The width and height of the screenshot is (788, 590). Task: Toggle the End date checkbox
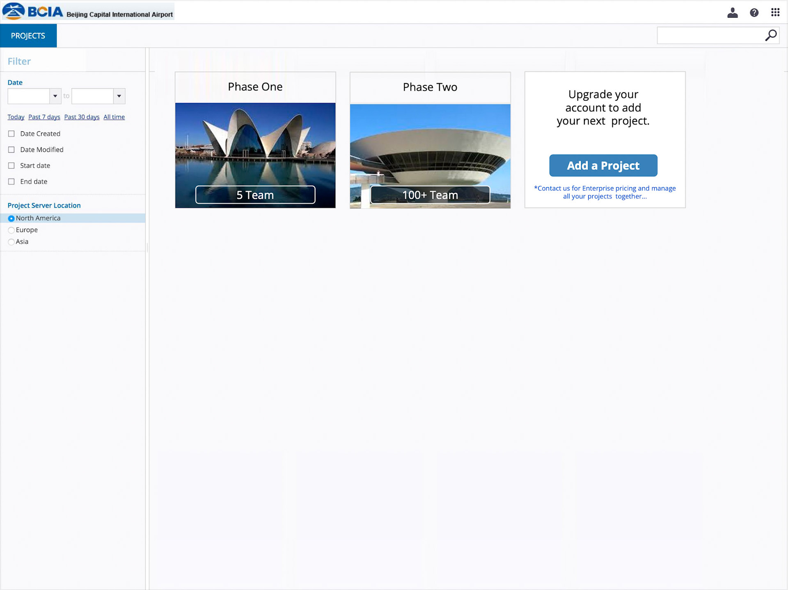(11, 182)
